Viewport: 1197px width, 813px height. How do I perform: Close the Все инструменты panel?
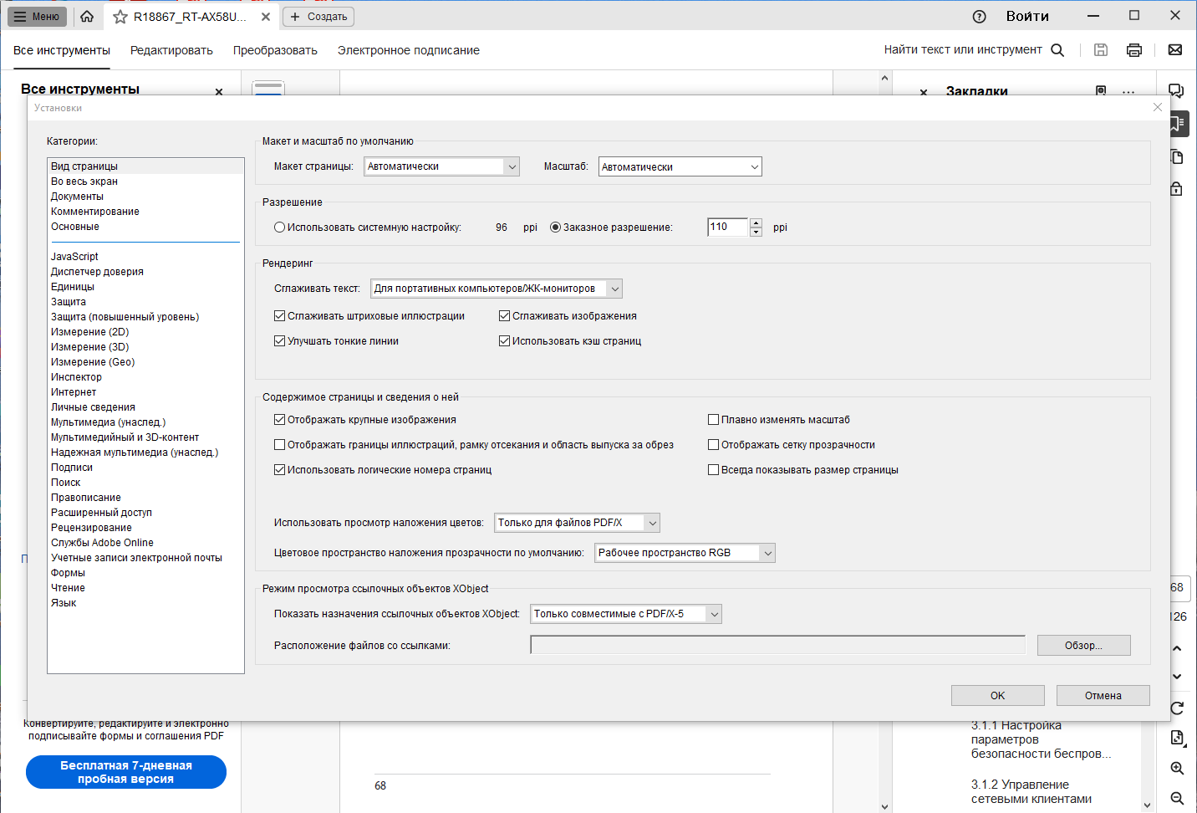pos(219,92)
